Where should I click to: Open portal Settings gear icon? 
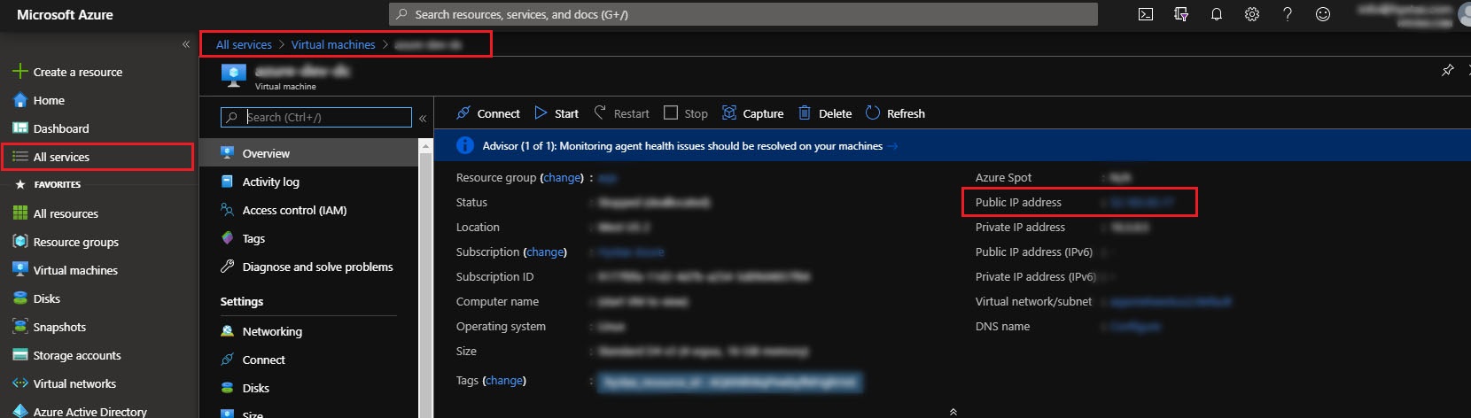1252,14
